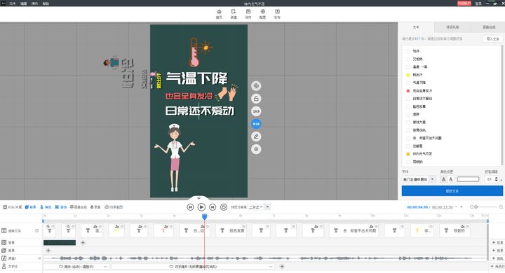505x273 pixels.
Task: Tick the checkbox for second text row
Action: pos(408,59)
